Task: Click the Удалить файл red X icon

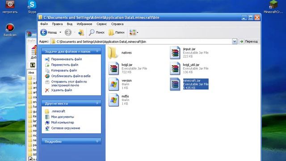Action: pos(47,90)
